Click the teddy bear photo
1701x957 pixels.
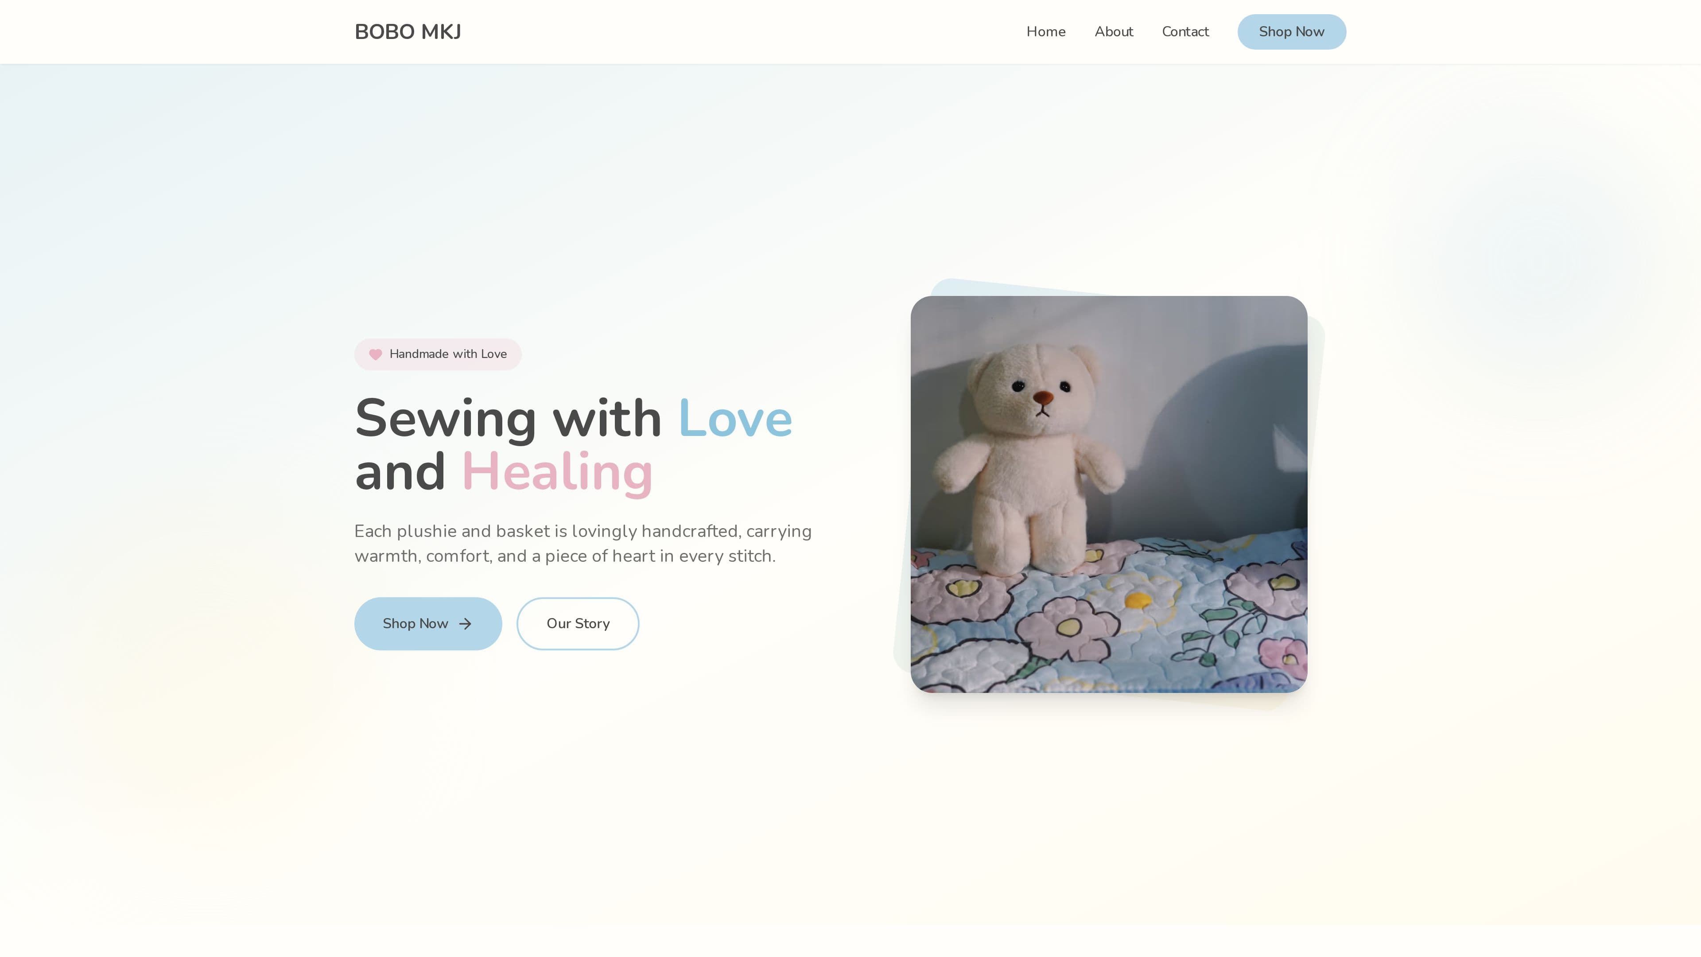click(x=1109, y=494)
